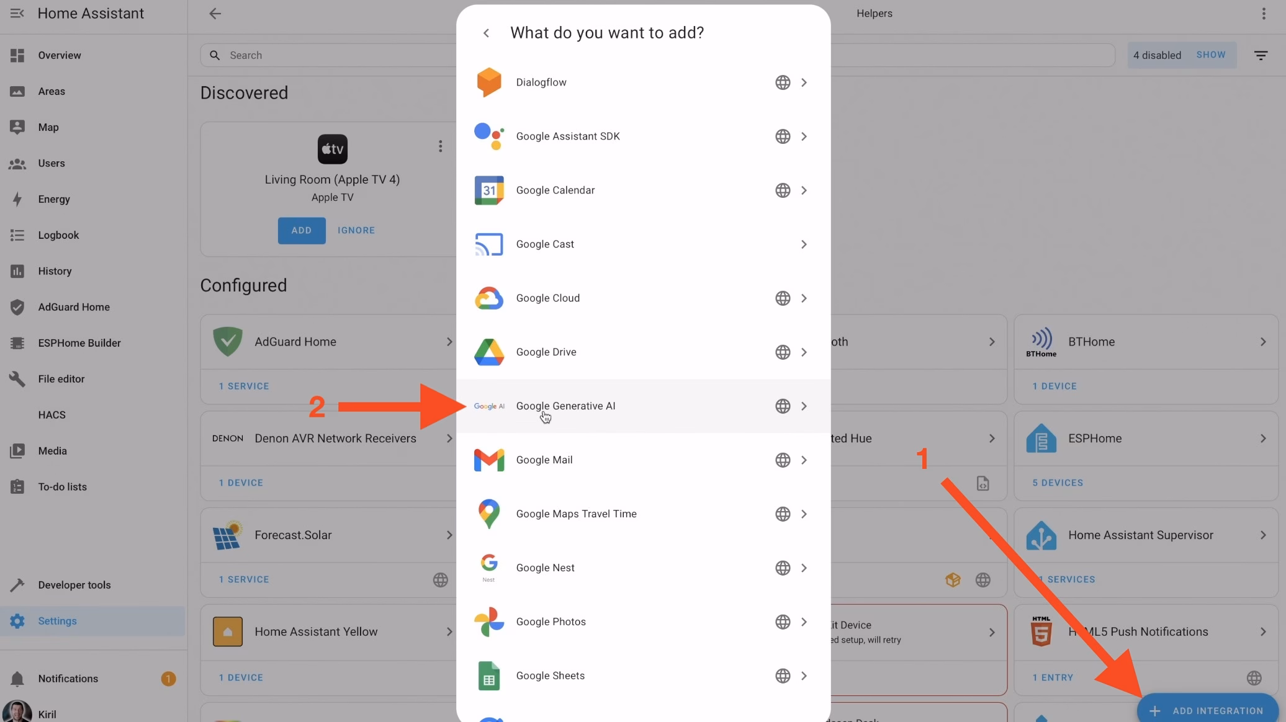Image resolution: width=1286 pixels, height=722 pixels.
Task: Click the To-do lists clipboard icon
Action: 17,487
